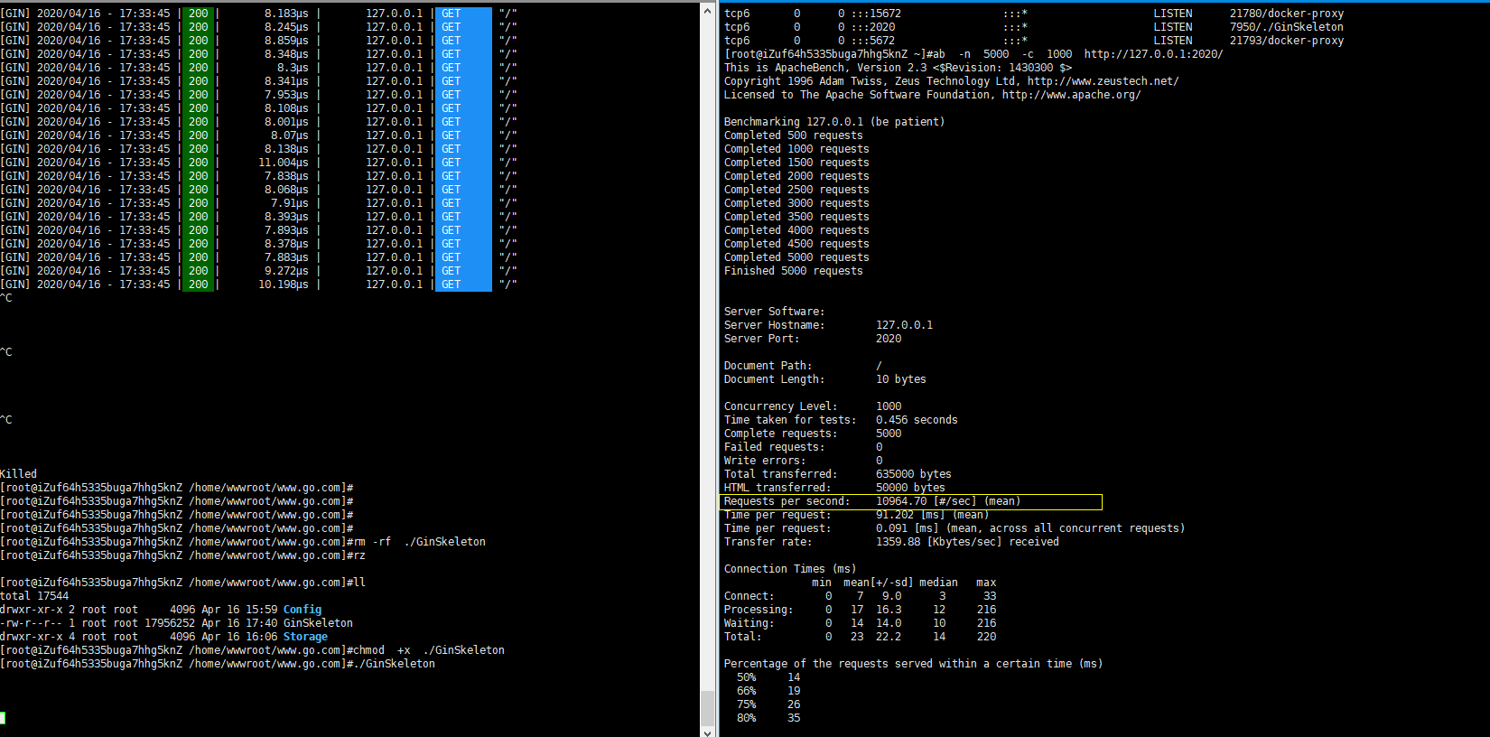This screenshot has width=1490, height=737.
Task: Click the URL 'http://127.0.0.1:2020/'
Action: (x=1154, y=54)
